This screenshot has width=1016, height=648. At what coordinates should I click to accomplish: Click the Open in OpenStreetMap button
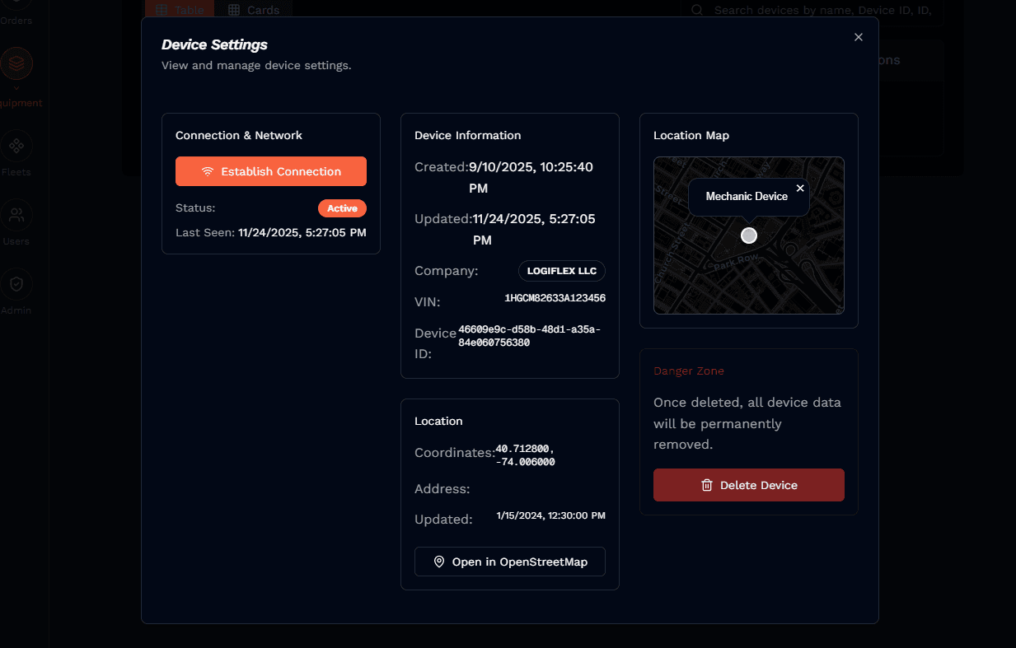point(509,562)
